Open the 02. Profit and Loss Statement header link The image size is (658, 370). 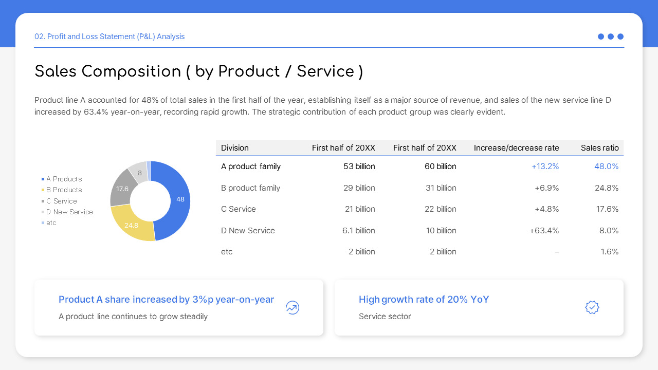click(x=109, y=36)
